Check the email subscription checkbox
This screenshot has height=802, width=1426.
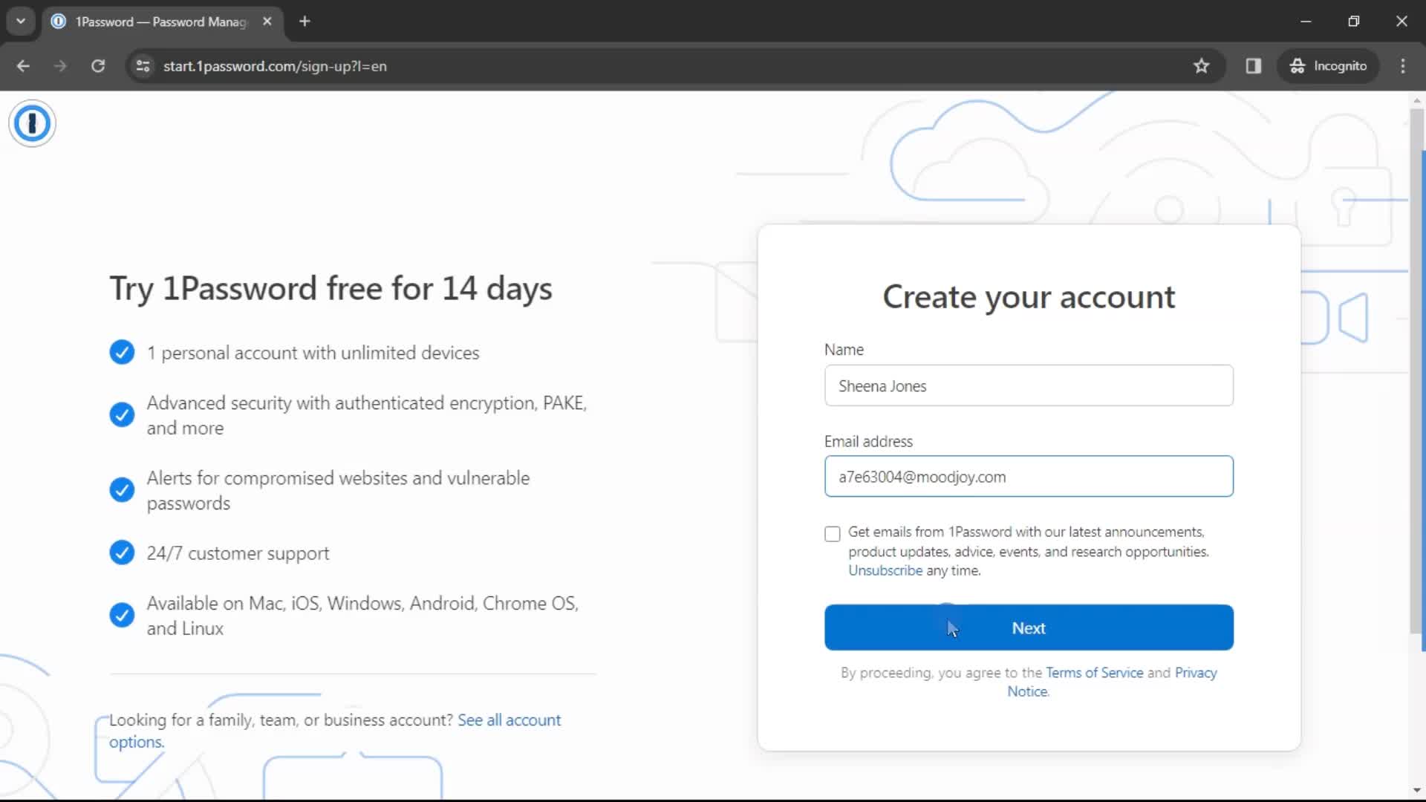(833, 534)
